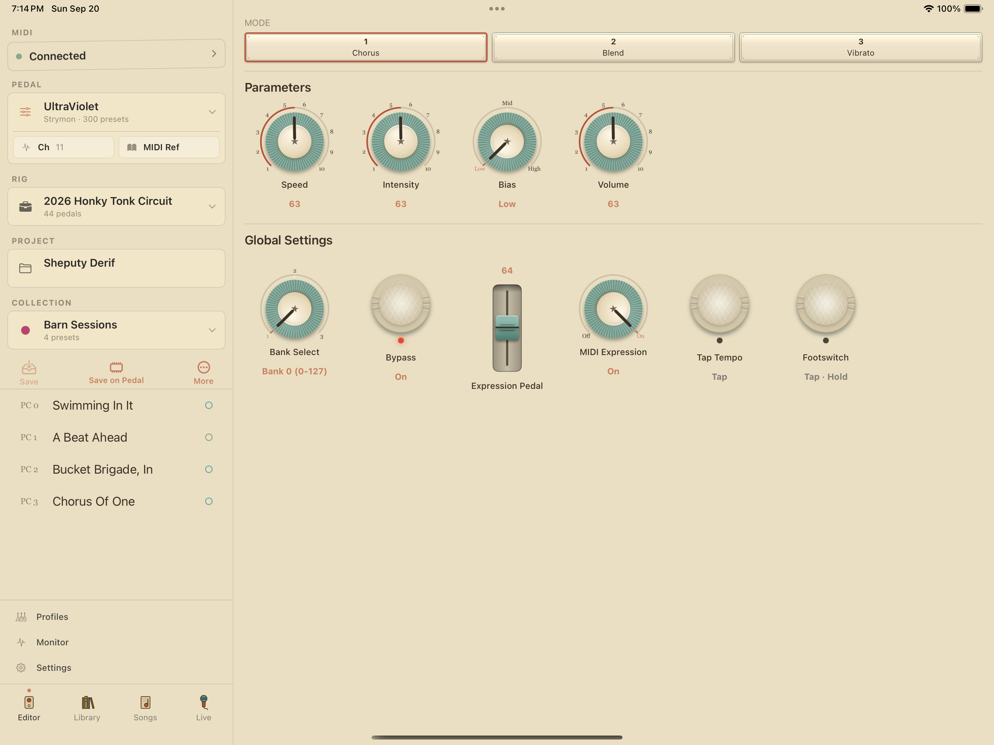Select preset circle for Swimming In It
994x745 pixels.
point(208,405)
